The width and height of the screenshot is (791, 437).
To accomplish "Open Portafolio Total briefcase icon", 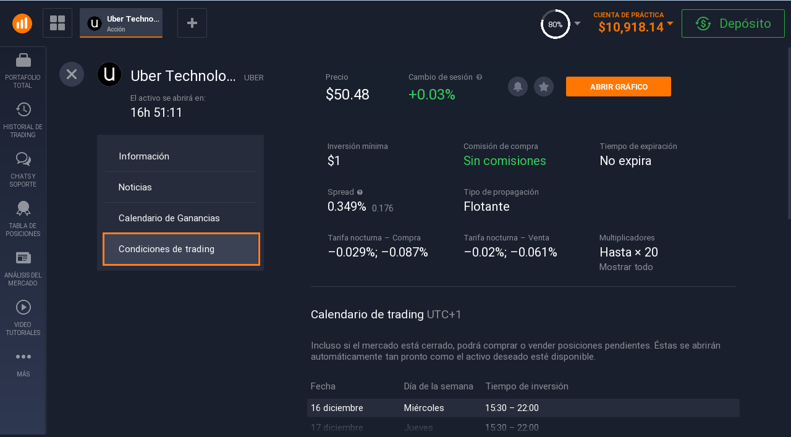I will (23, 60).
